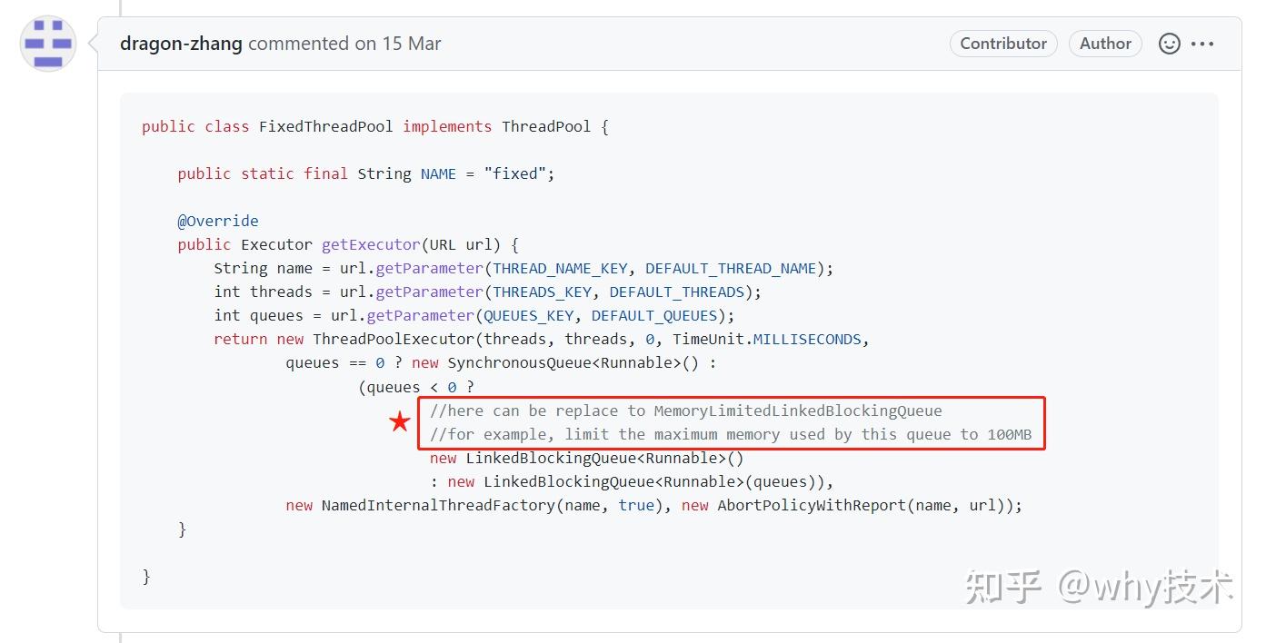
Task: Click the red star marker
Action: pyautogui.click(x=400, y=422)
